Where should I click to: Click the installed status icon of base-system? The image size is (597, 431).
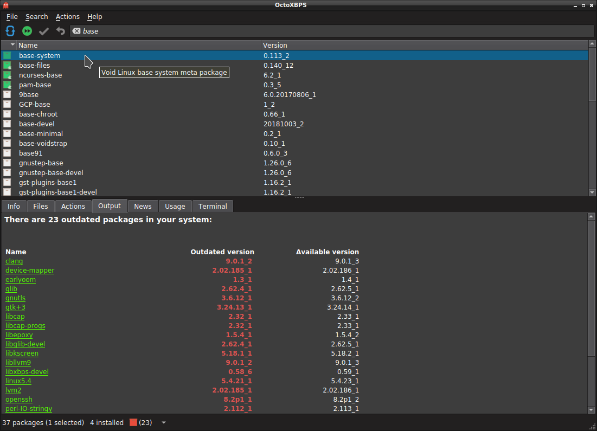point(7,55)
